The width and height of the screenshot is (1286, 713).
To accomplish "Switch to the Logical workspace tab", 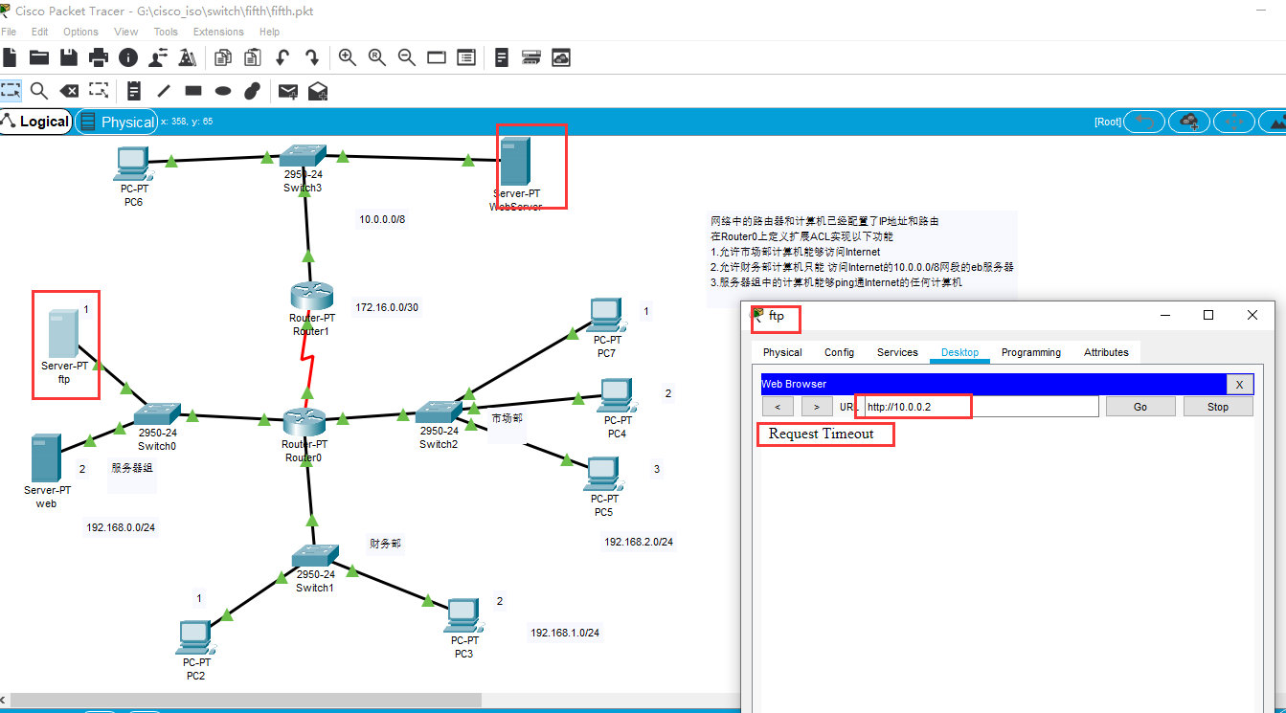I will click(35, 122).
